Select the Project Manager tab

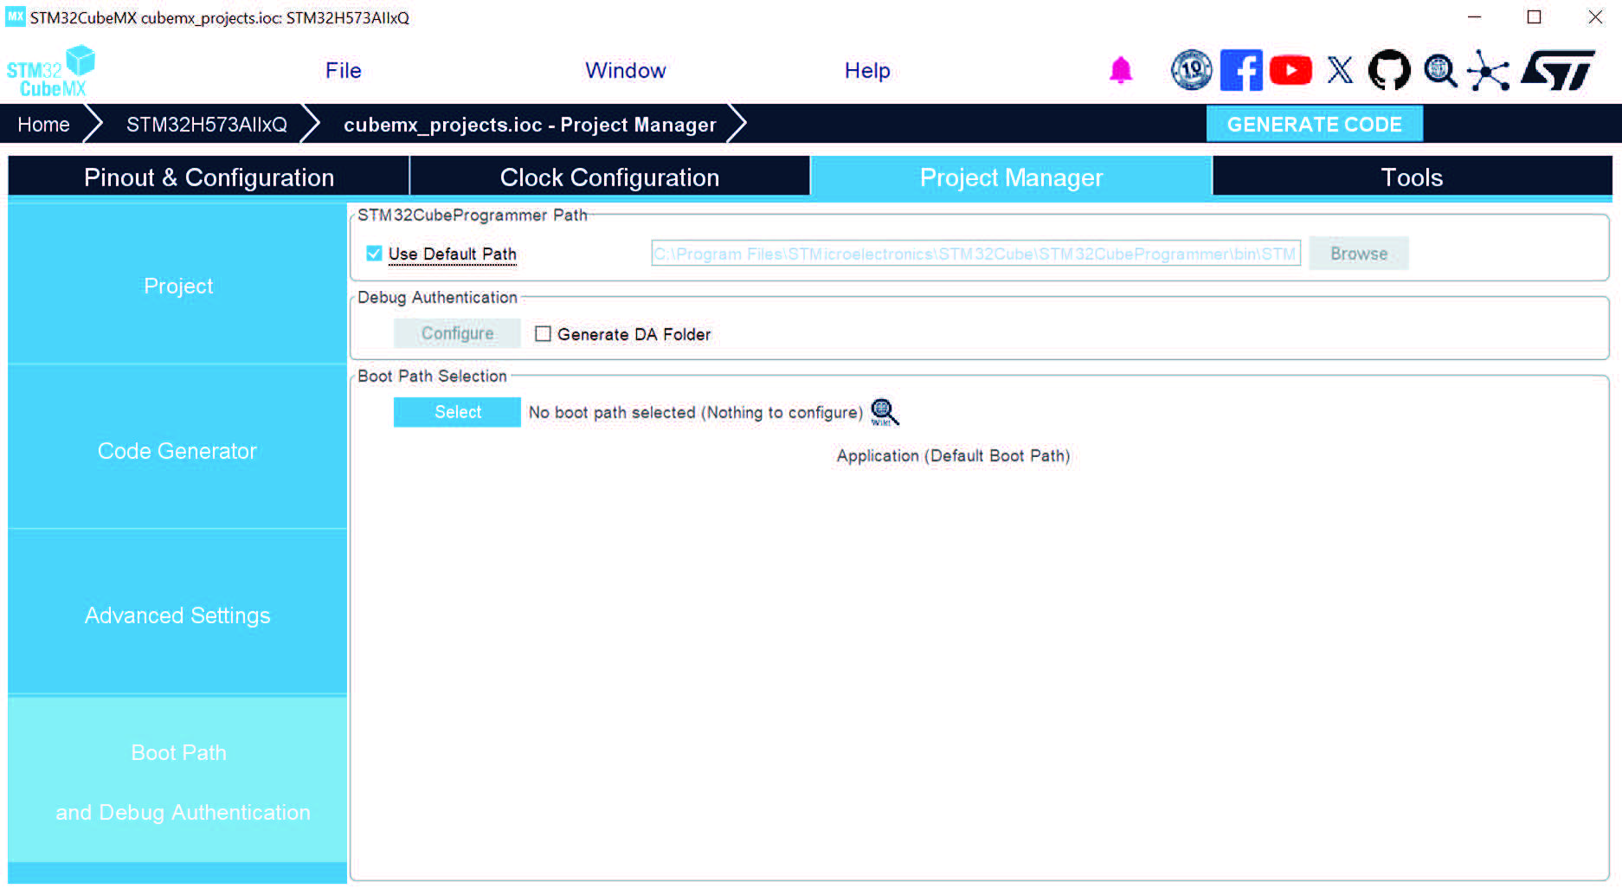(x=1011, y=177)
